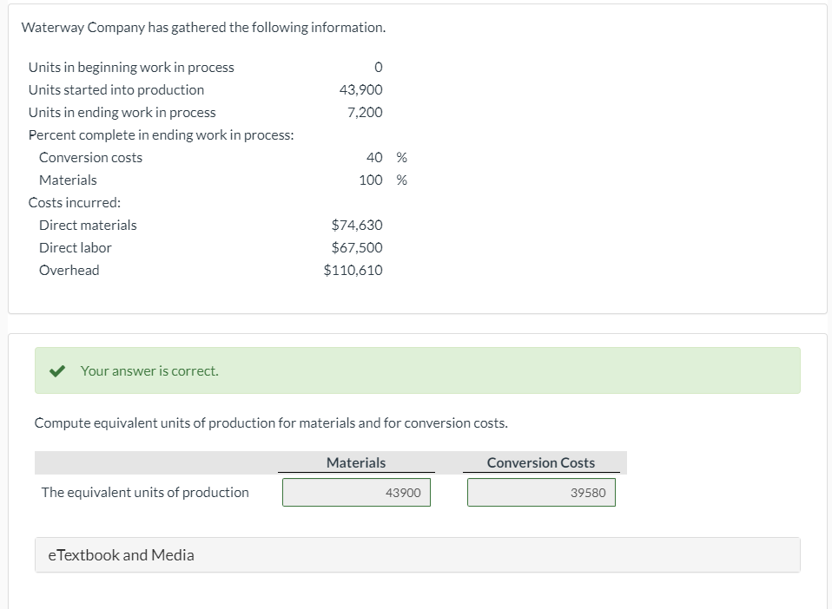This screenshot has width=832, height=609.
Task: Click the beginning work in process value 0
Action: (x=379, y=68)
